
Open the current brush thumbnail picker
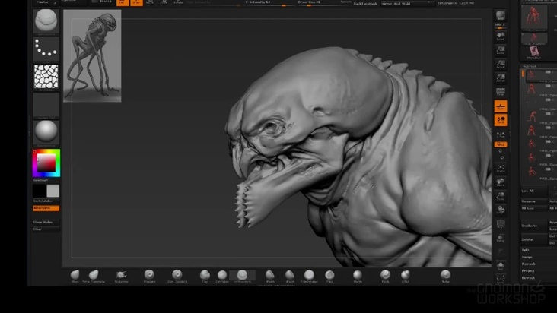coord(46,21)
